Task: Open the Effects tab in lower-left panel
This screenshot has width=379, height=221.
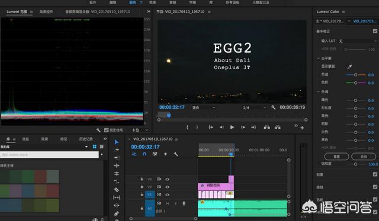Action: (x=44, y=139)
